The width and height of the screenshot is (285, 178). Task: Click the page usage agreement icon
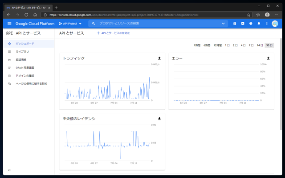coord(9,83)
